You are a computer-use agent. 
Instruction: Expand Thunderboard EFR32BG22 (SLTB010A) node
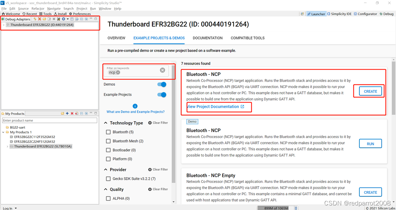[7, 146]
